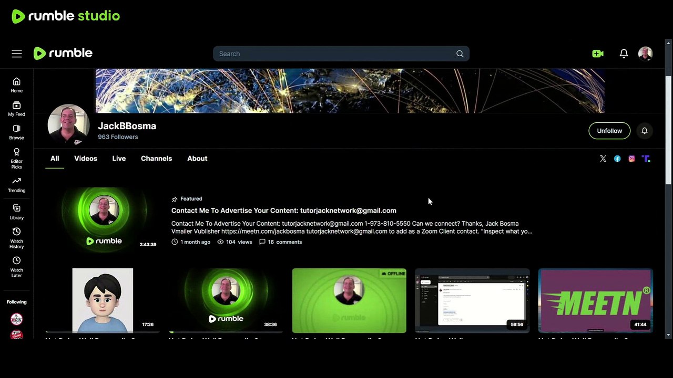The height and width of the screenshot is (378, 673).
Task: Open the Gmail screenshot thumbnail 59:56
Action: point(472,301)
